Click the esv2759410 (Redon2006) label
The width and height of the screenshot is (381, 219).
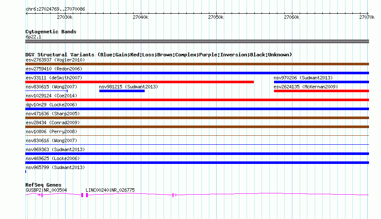pyautogui.click(x=54, y=69)
